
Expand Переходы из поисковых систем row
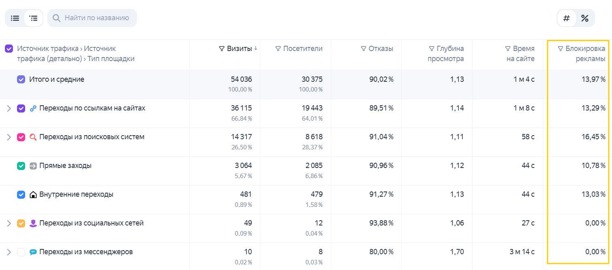coord(9,137)
